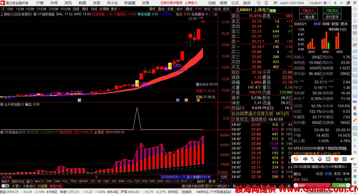The image size is (358, 194).
Task: Open the 行情 menu
Action: click(x=40, y=3)
